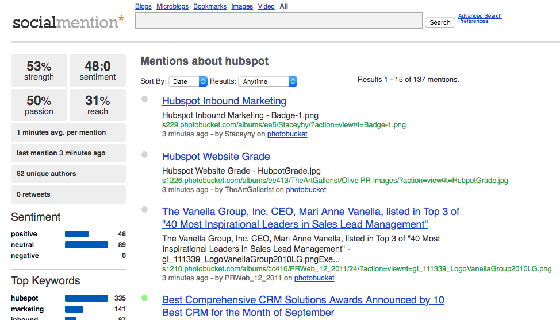Open Best Comprehensive CRM Solutions result title
This screenshot has height=320, width=560.
click(x=303, y=306)
